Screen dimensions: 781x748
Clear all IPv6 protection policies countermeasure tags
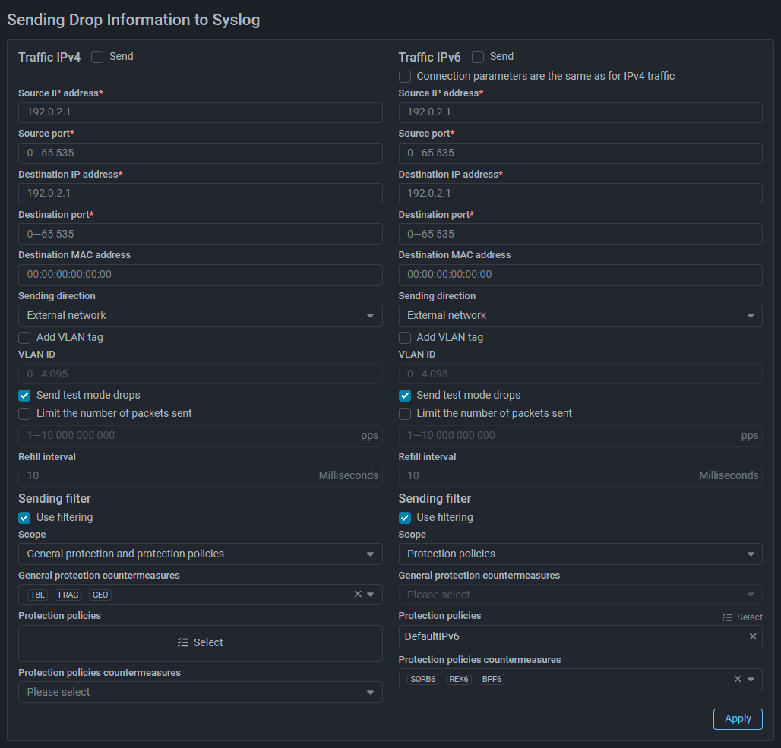point(738,680)
